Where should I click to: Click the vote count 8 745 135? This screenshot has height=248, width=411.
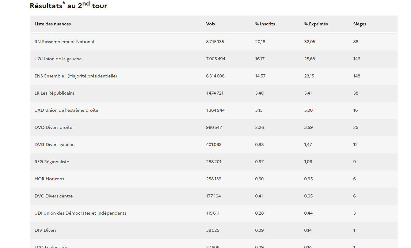(x=215, y=42)
